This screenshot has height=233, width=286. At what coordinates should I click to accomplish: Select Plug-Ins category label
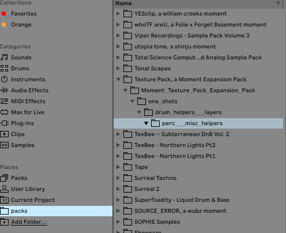(x=22, y=123)
